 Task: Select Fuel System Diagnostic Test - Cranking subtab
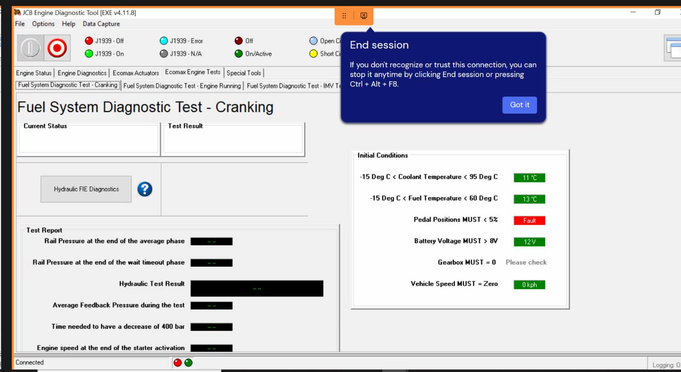click(x=68, y=85)
